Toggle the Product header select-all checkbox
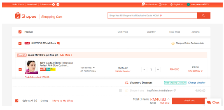This screenshot has width=224, height=110. point(20,32)
